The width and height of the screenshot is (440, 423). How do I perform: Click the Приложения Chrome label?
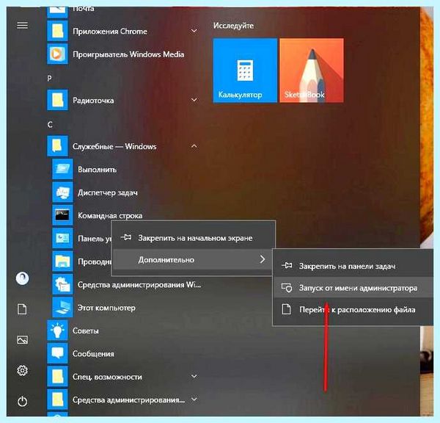click(110, 31)
